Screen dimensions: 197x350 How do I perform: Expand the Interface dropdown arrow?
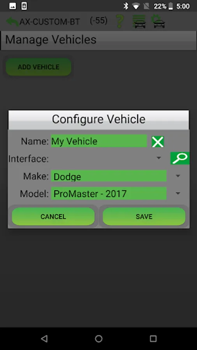[x=158, y=158]
